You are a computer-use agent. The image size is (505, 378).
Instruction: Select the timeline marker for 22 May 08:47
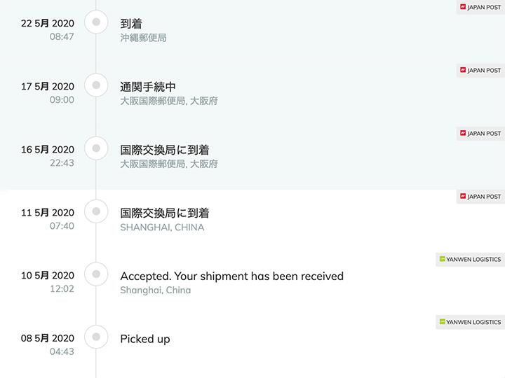(96, 22)
